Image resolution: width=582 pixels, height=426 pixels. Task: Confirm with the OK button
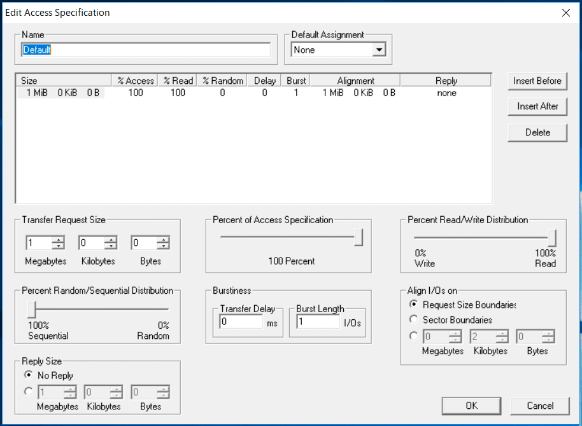471,406
